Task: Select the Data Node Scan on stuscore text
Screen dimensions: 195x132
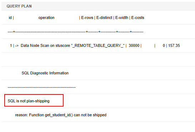Action: pos(45,45)
